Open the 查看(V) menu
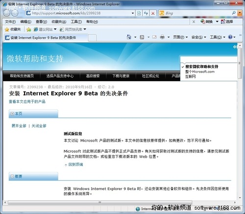This screenshot has height=214, width=245. click(x=41, y=22)
